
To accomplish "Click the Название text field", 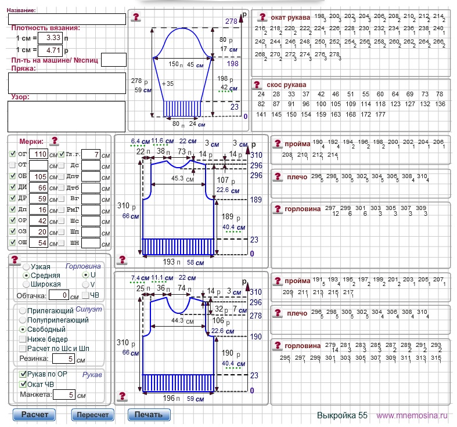I will click(67, 19).
